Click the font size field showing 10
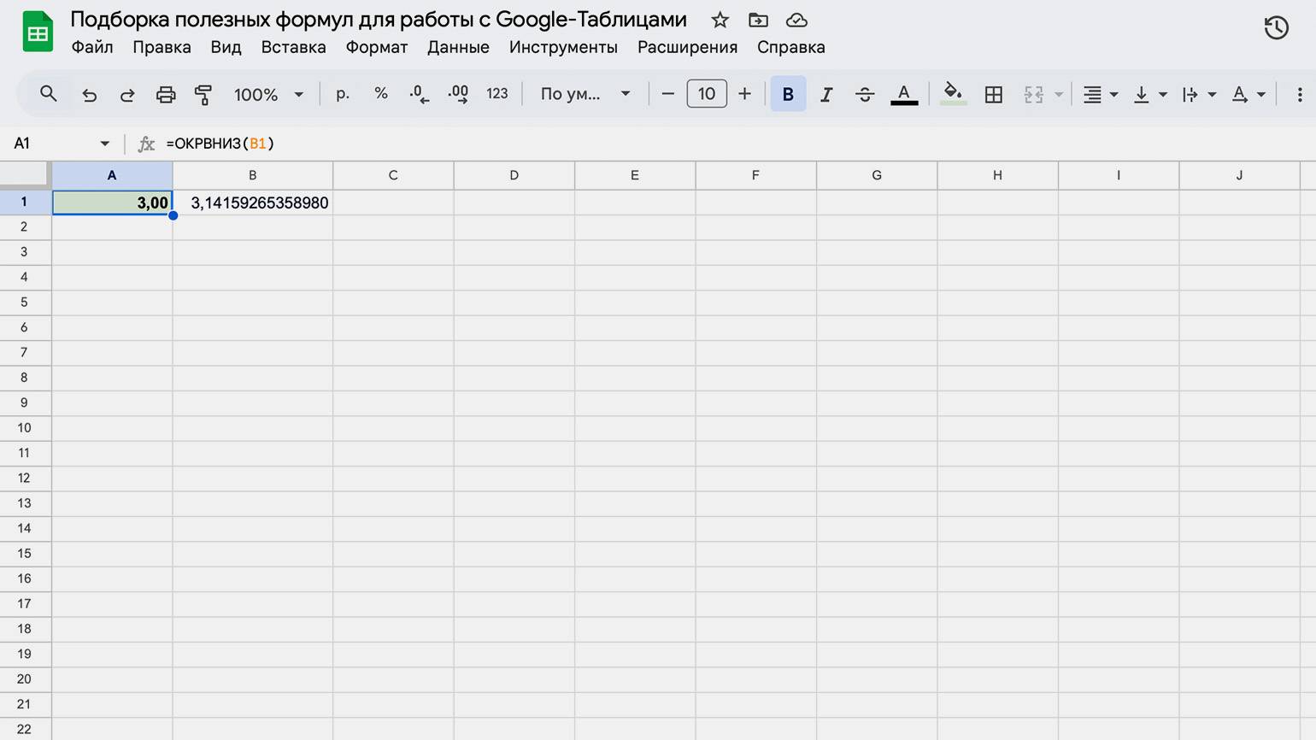 pos(707,94)
